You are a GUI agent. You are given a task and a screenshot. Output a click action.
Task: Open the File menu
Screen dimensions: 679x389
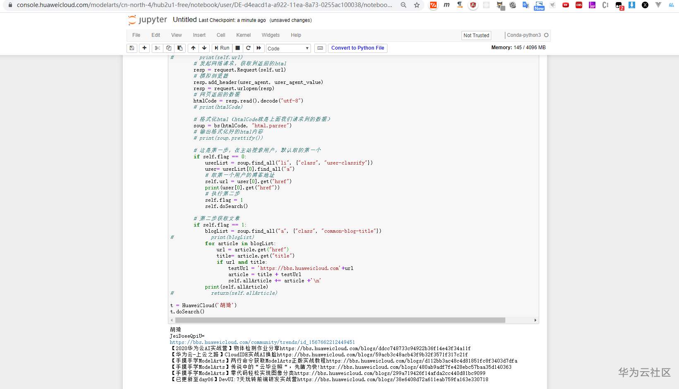pyautogui.click(x=136, y=35)
